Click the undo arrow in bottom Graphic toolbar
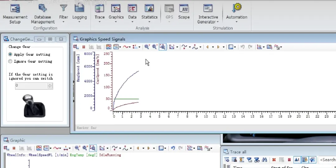Viewport: 336px width, 168px height. coord(173,148)
